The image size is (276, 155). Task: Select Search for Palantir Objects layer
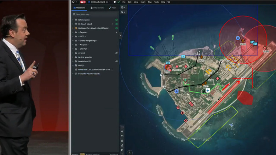click(89, 74)
